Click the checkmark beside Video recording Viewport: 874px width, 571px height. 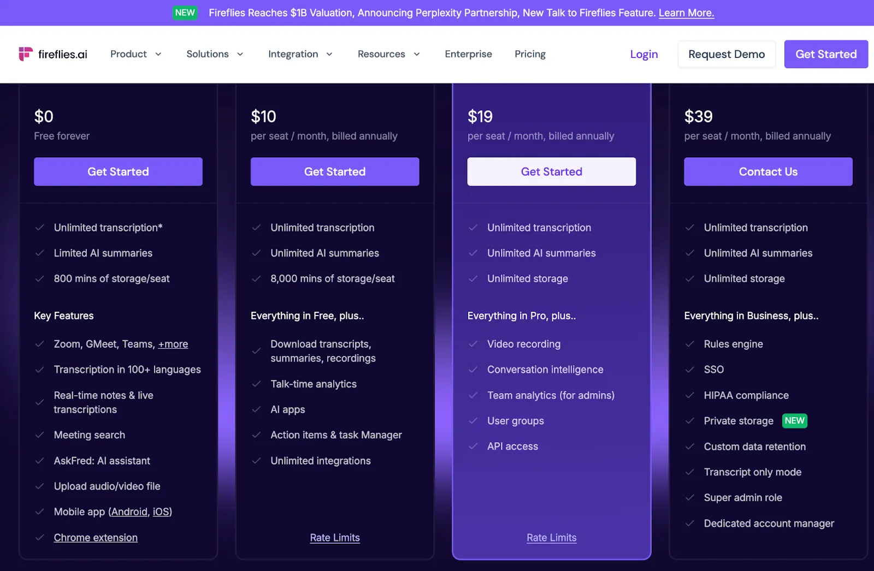[473, 344]
